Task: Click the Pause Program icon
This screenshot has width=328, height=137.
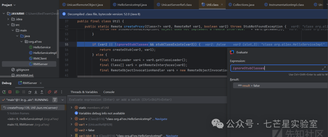Action: point(24,92)
